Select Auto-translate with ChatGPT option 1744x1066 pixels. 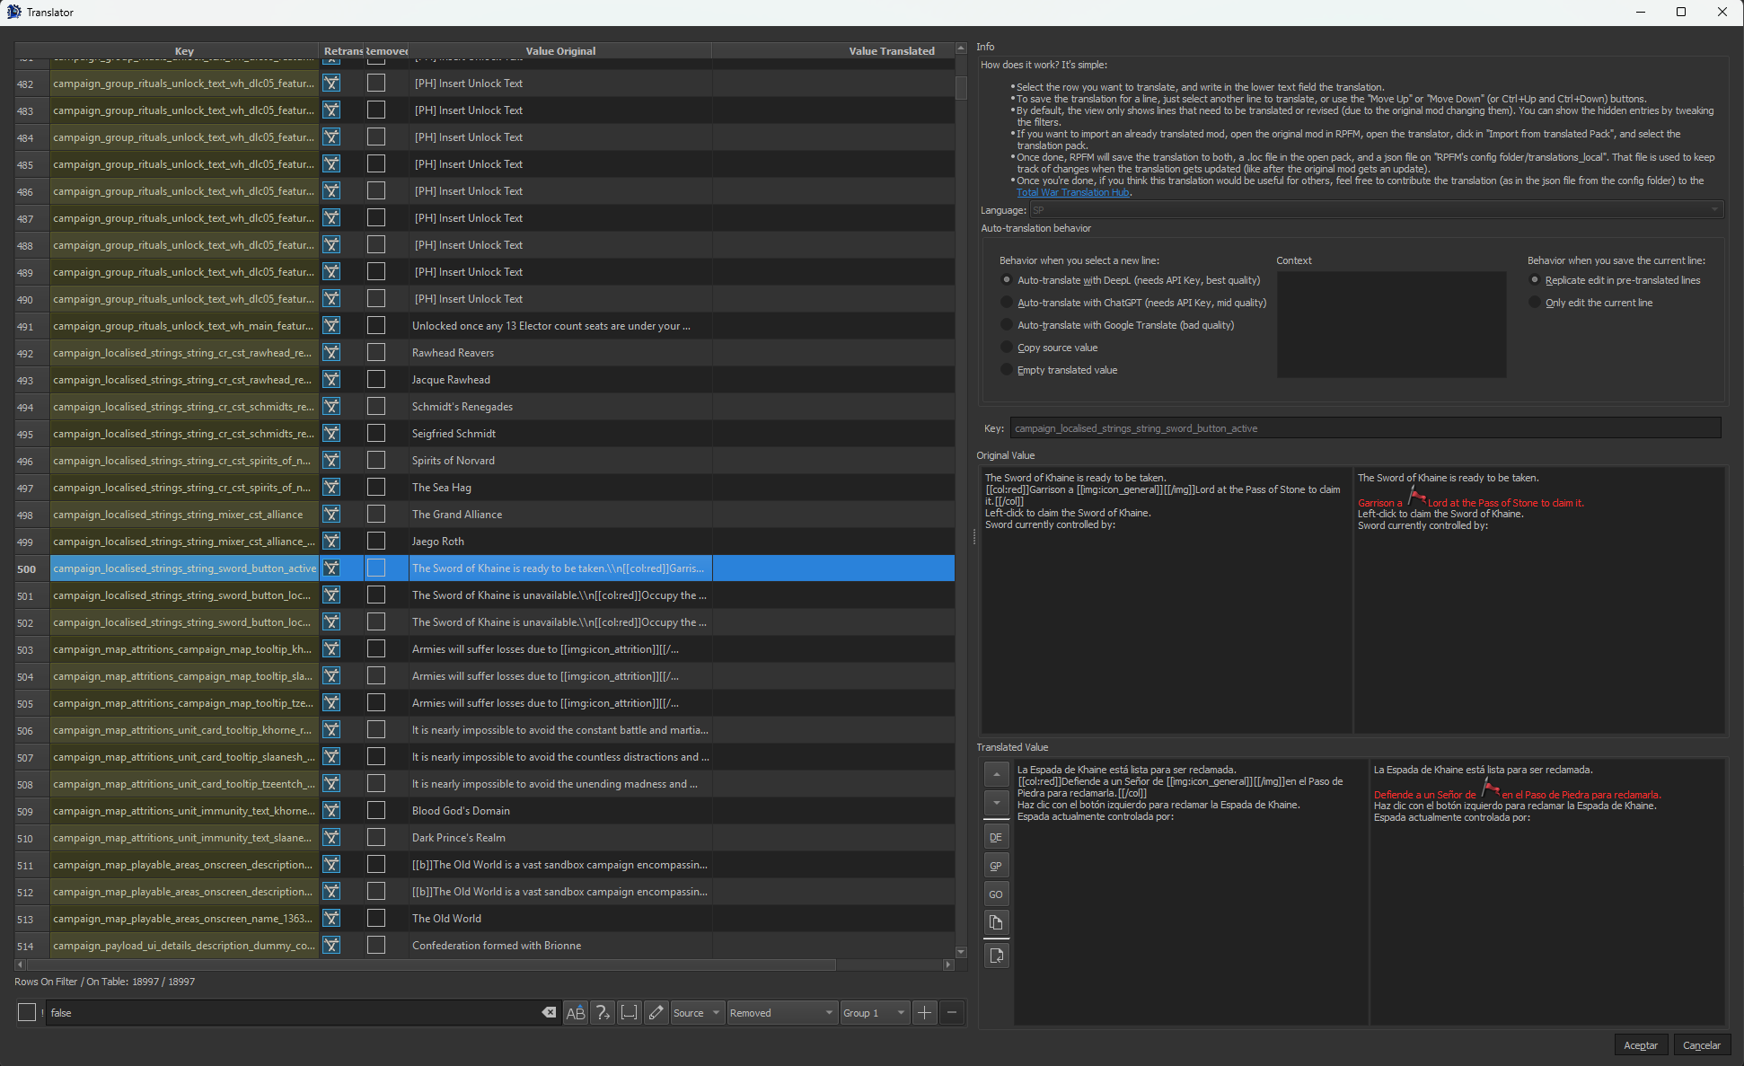[1007, 303]
